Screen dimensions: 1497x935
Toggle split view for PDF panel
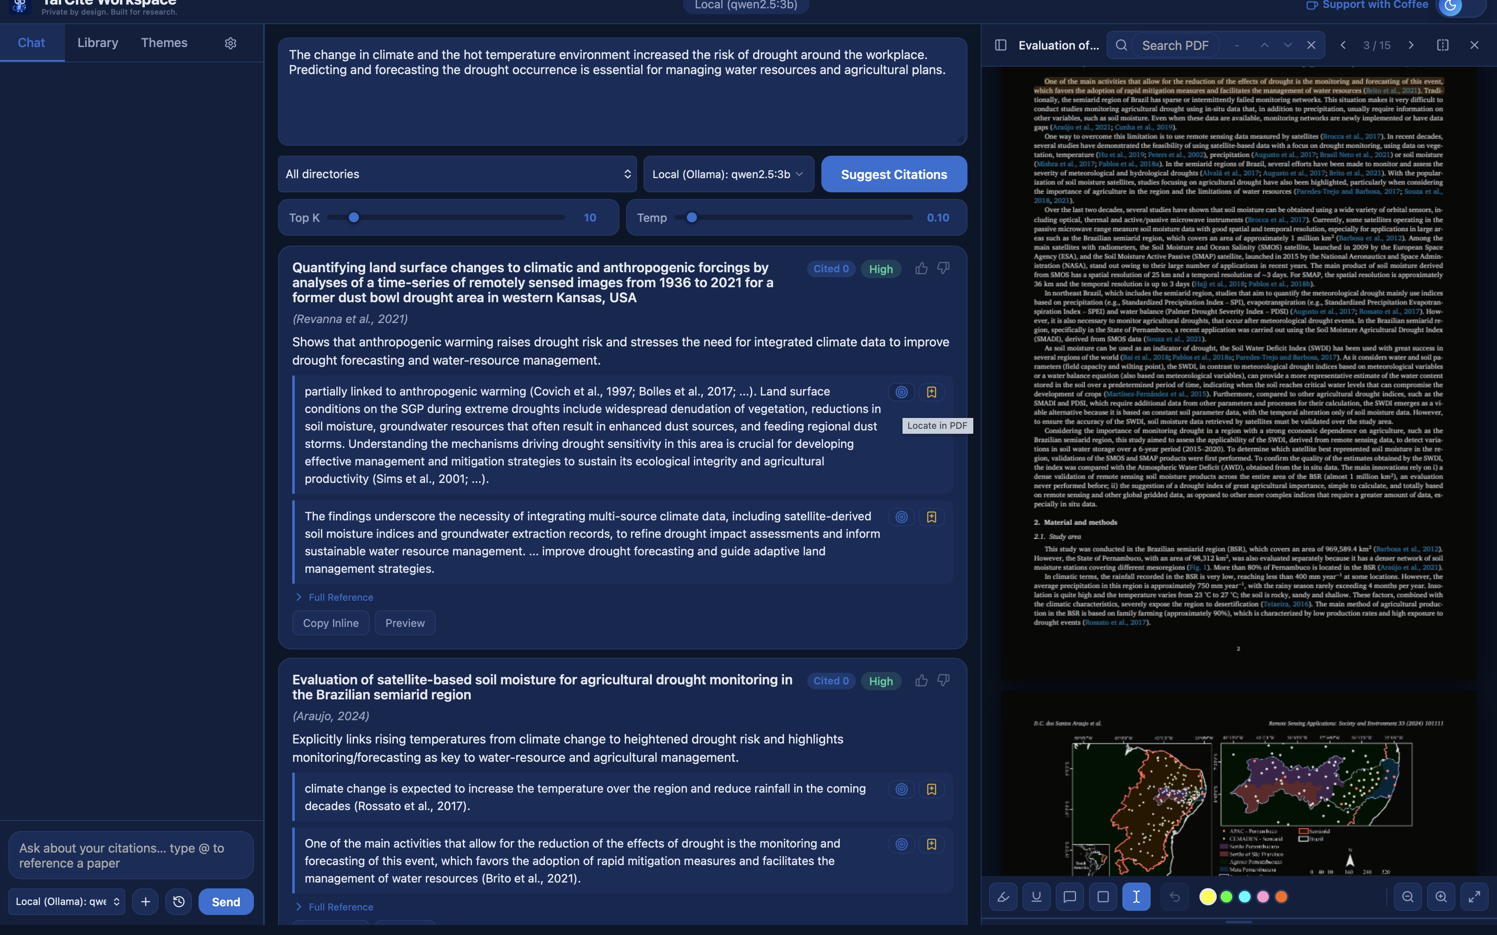1442,45
